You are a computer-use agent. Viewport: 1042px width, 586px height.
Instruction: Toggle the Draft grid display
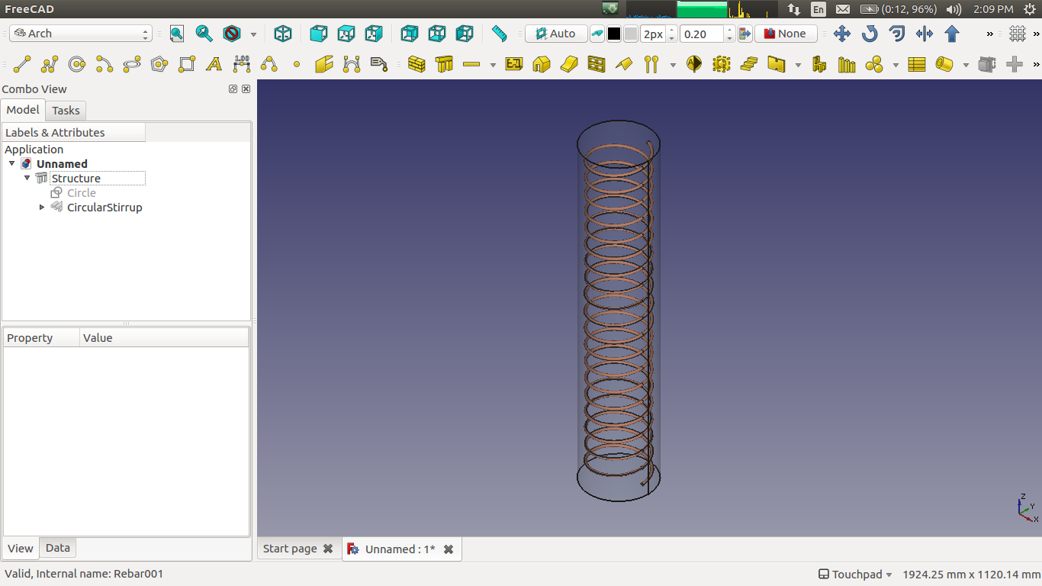[1018, 34]
